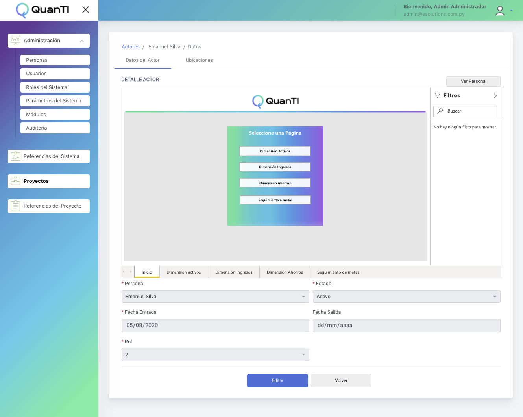Click the search magnifier icon in filters
523x417 pixels.
440,111
